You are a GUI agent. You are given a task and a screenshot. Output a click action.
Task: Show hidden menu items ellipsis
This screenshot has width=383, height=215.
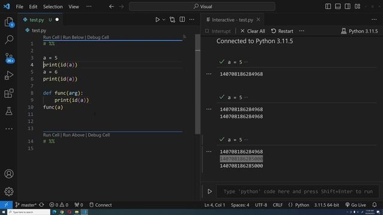point(89,7)
